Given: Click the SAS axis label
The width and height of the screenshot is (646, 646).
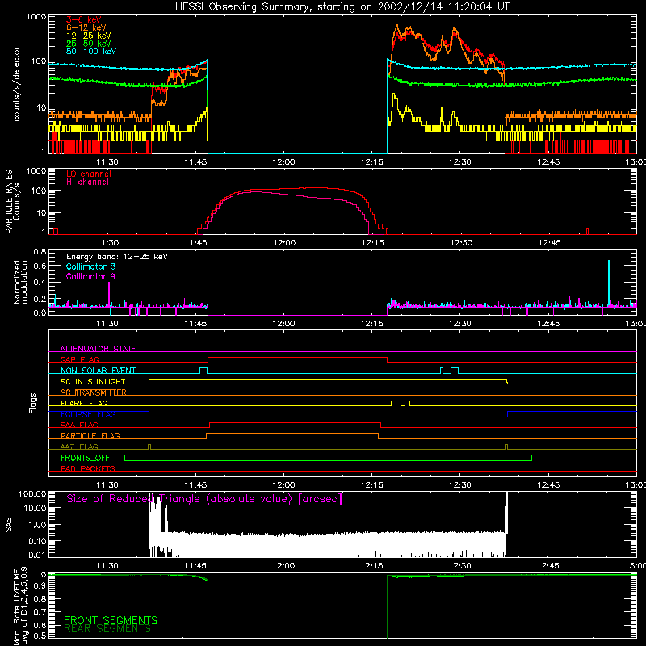Looking at the screenshot, I should 9,525.
